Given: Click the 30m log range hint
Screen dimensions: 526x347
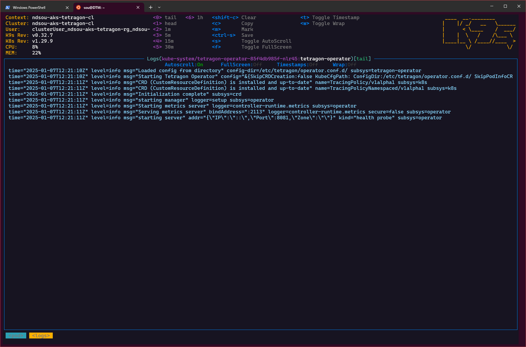Looking at the screenshot, I should pos(163,47).
